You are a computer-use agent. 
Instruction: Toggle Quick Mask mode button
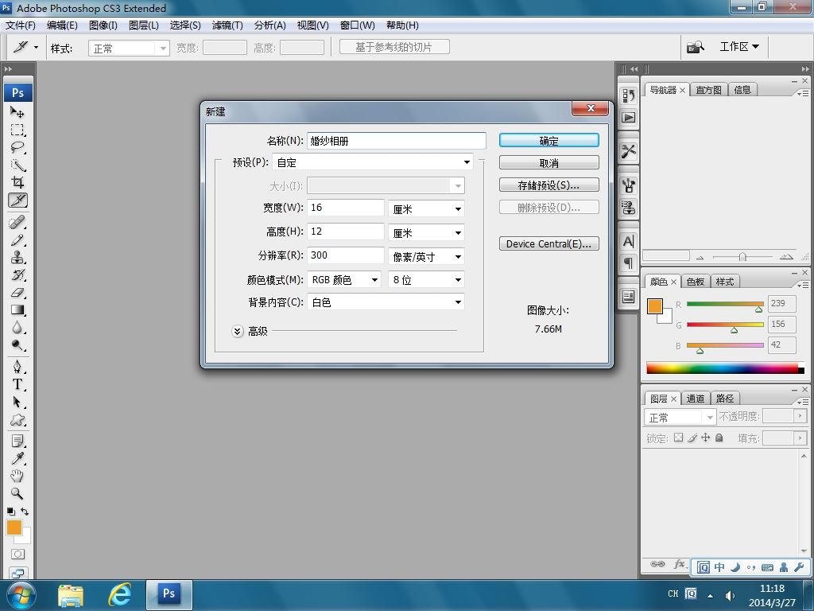click(x=17, y=555)
